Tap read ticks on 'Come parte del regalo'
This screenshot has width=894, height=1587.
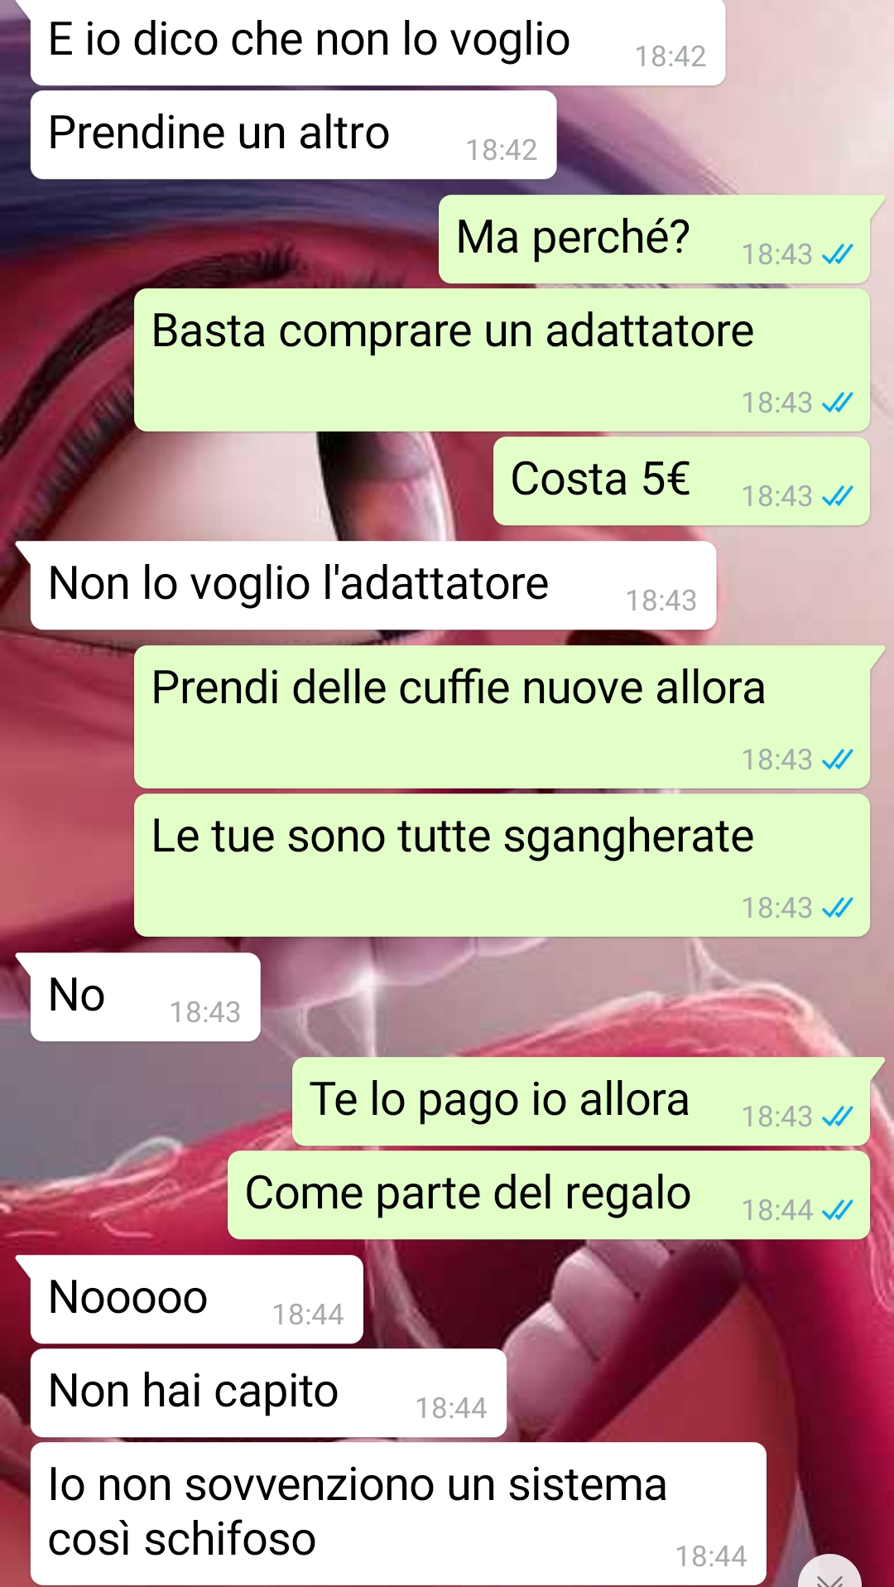(x=837, y=1210)
